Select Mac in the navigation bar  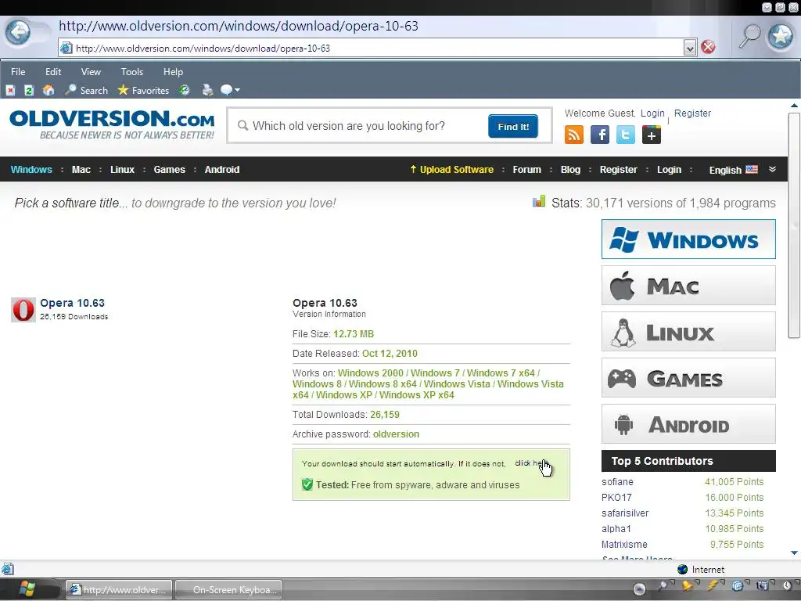(81, 170)
